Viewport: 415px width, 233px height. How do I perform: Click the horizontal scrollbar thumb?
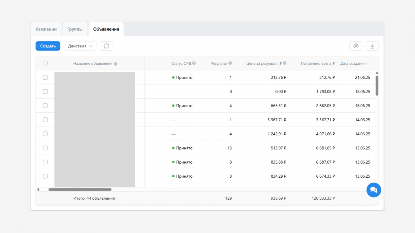point(80,190)
